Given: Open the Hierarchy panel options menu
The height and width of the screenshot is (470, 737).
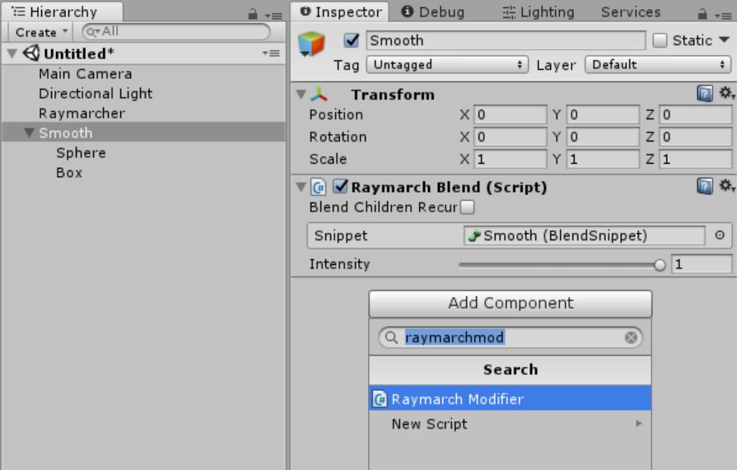Looking at the screenshot, I should point(273,16).
